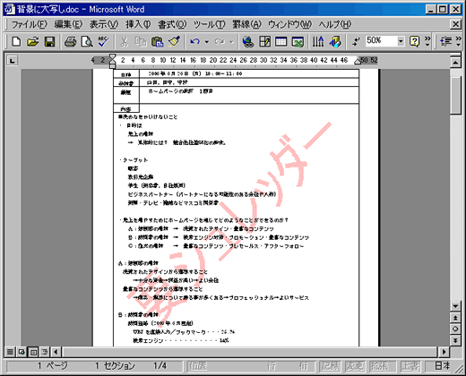Click the horizontal scrollbar left arrow
Screen dimensions: 466x376
[x=56, y=352]
